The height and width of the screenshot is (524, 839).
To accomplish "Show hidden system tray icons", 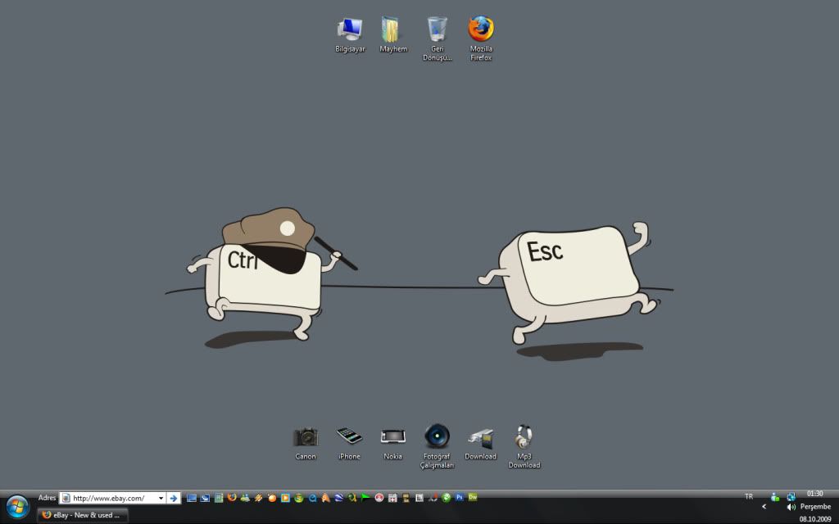I will (x=764, y=507).
